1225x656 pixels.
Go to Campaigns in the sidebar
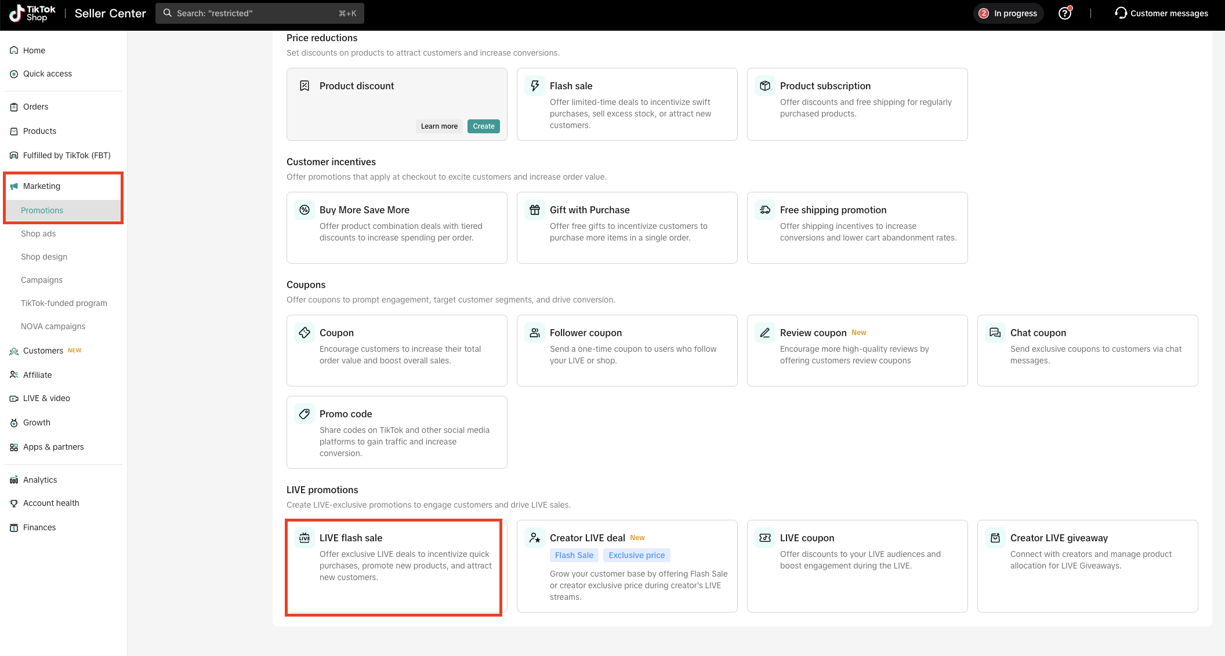(x=42, y=280)
